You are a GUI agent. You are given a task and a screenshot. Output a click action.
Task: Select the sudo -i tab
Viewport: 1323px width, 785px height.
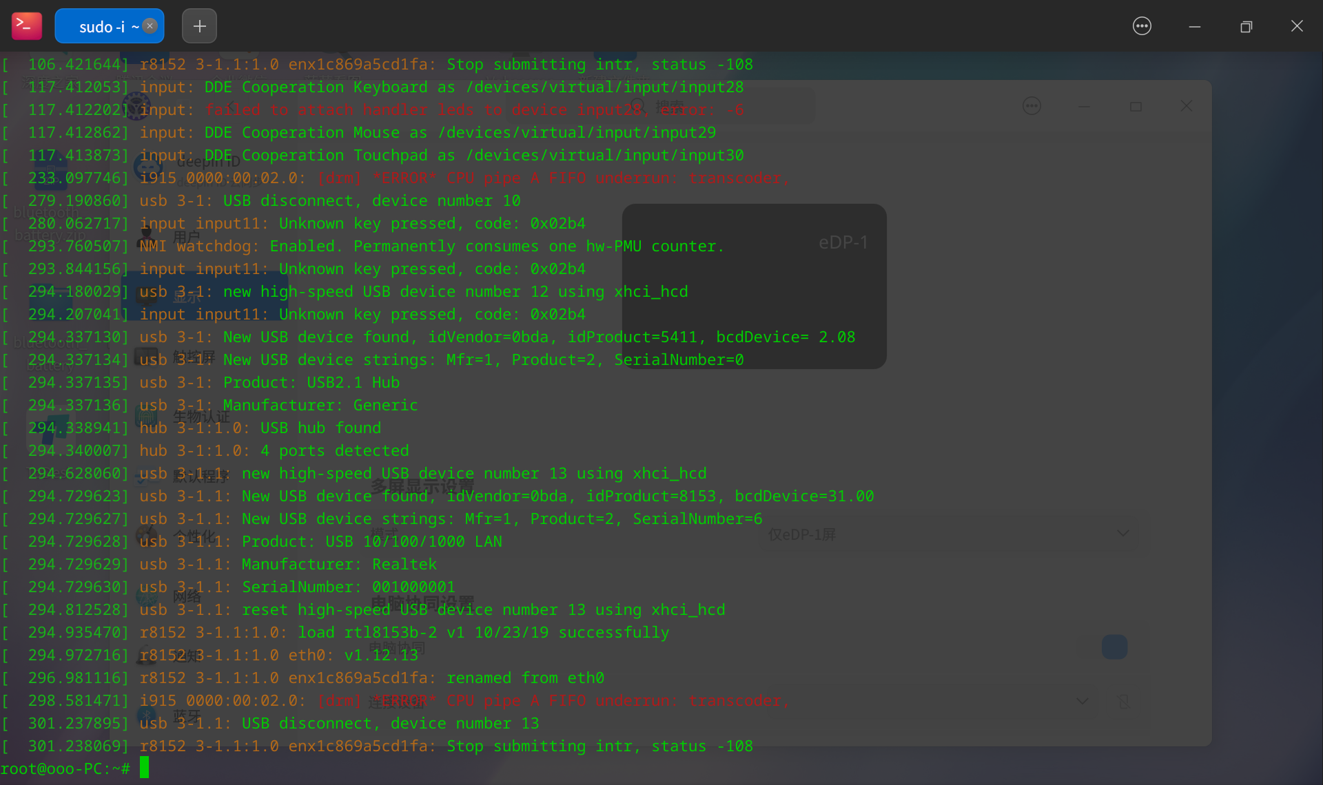coord(101,26)
